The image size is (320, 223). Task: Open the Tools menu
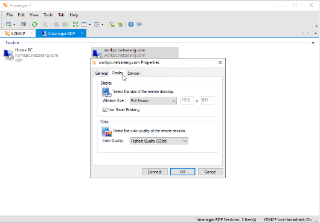(48, 15)
